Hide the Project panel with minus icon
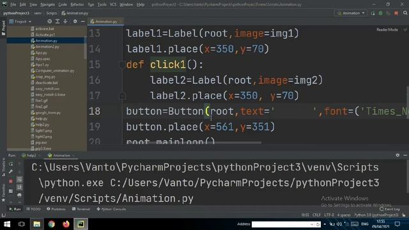Viewport: 409px width, 230px height. 82,21
